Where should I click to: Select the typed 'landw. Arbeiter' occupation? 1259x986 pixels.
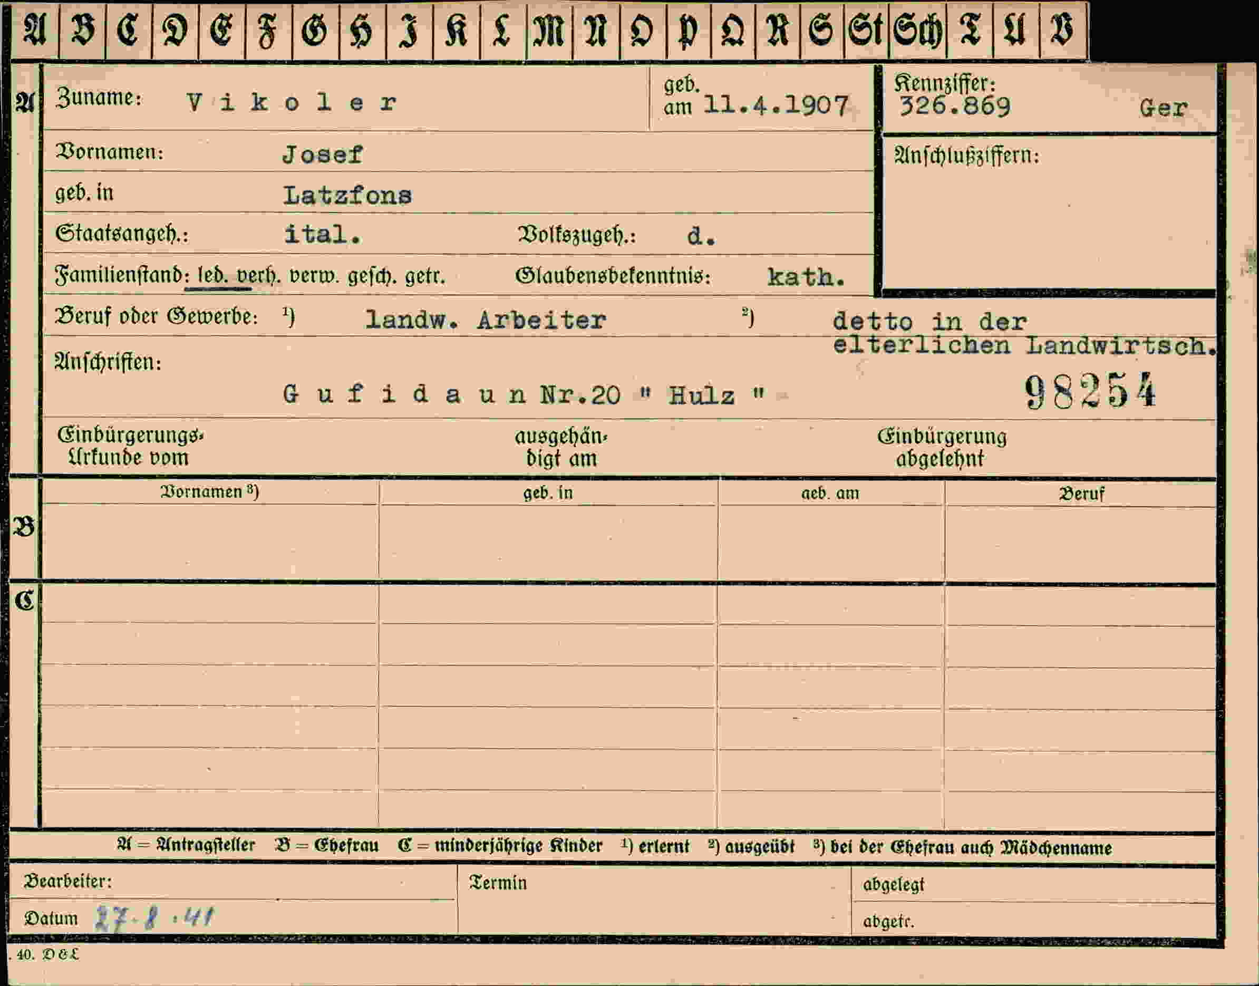tap(486, 319)
